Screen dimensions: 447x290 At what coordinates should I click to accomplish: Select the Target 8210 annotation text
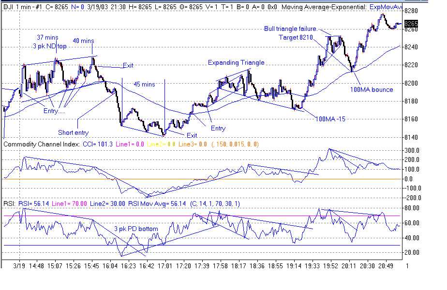click(x=296, y=37)
